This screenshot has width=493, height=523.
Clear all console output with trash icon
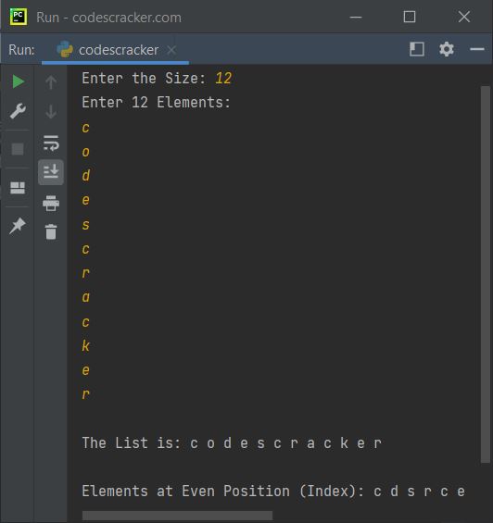tap(51, 231)
